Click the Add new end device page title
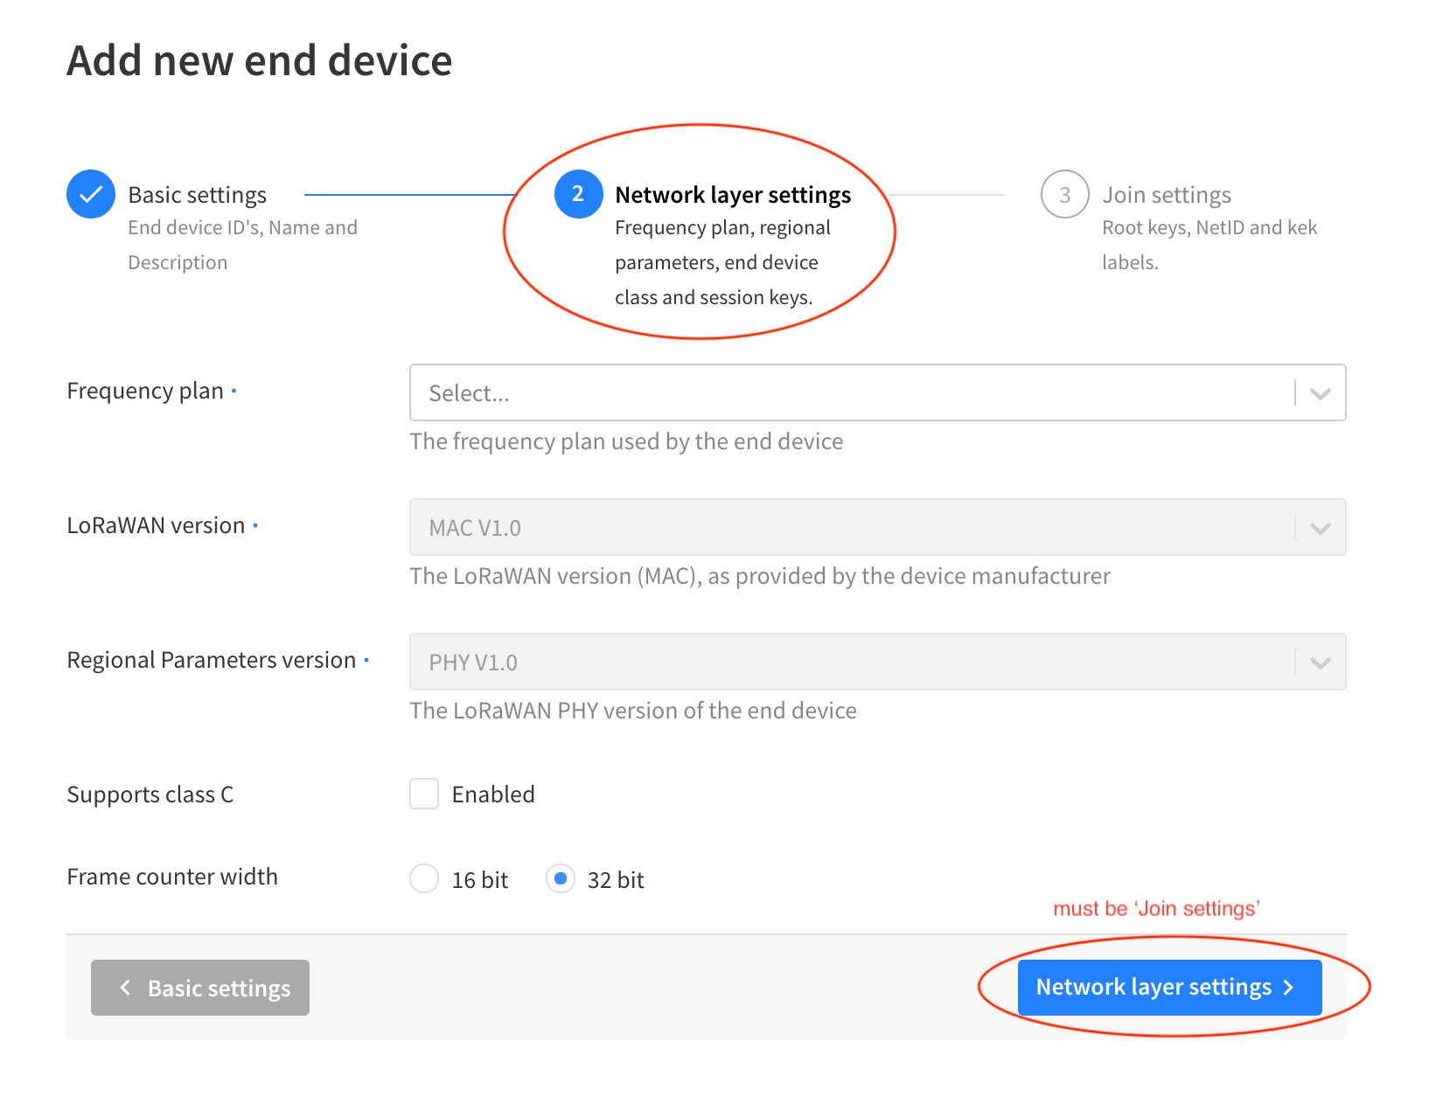The height and width of the screenshot is (1110, 1443). [x=260, y=59]
